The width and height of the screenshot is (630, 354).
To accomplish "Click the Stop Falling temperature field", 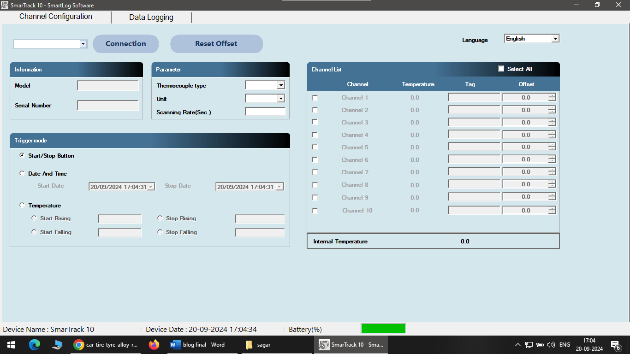I will click(x=260, y=233).
